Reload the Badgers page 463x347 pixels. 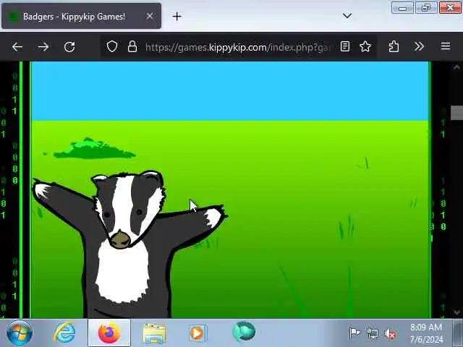69,46
